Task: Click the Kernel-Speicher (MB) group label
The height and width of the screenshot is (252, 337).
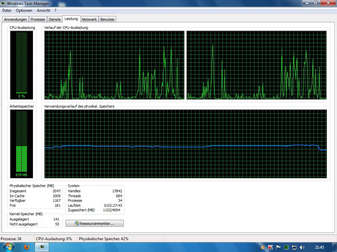Action: pyautogui.click(x=26, y=214)
